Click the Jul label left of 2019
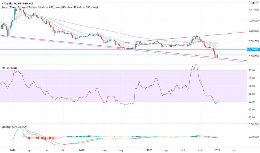260x153 pixels. [47, 150]
